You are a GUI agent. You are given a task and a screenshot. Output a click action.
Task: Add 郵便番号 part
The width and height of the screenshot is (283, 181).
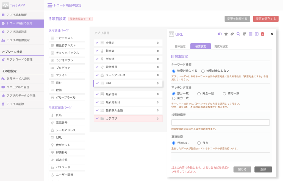(x=67, y=152)
